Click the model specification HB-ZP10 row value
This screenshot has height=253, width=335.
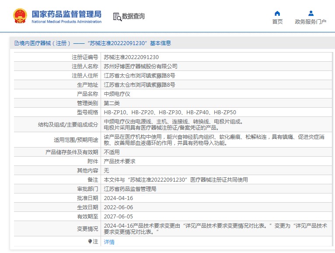click(x=170, y=112)
